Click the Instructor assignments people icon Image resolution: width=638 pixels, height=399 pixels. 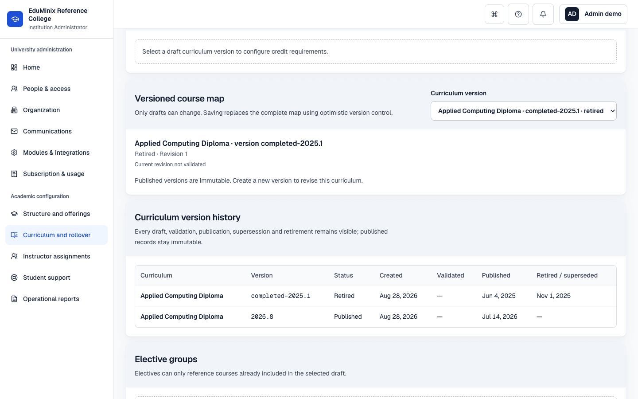[x=14, y=256]
